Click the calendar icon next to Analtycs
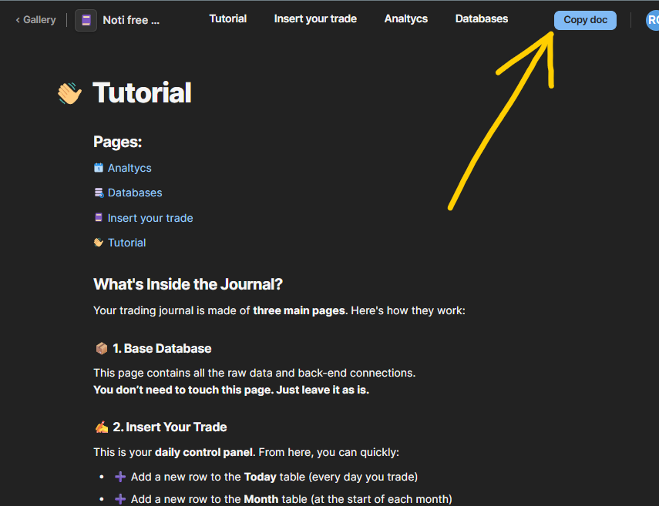The image size is (659, 506). (x=99, y=168)
